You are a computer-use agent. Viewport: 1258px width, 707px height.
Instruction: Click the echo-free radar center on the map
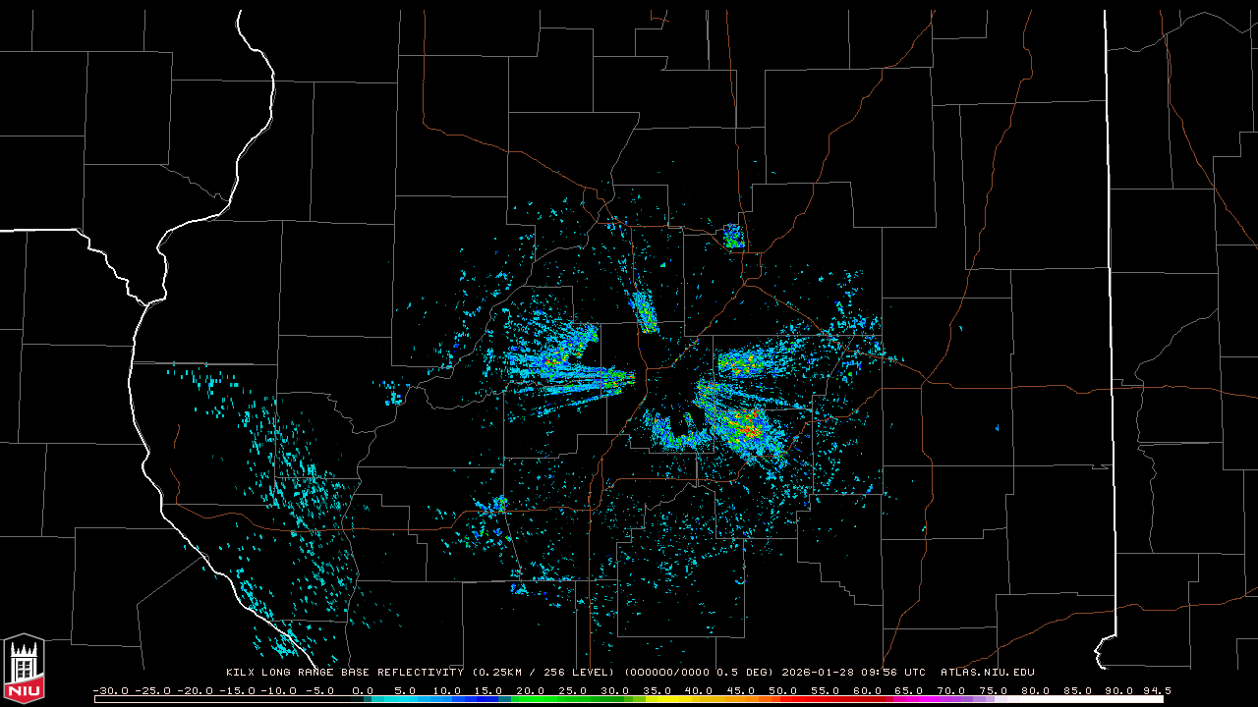[x=668, y=391]
